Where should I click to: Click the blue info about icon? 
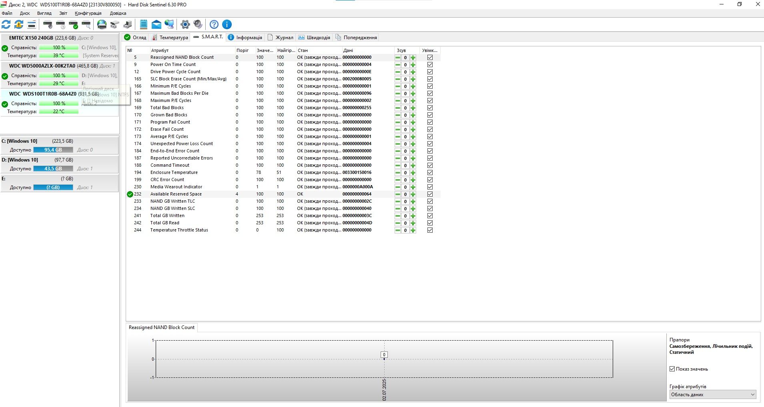(227, 24)
